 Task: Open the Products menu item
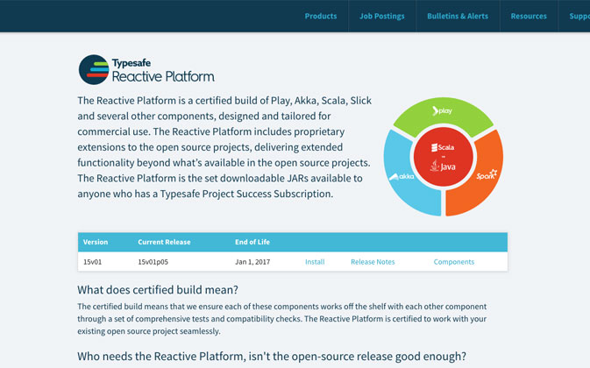click(x=321, y=16)
